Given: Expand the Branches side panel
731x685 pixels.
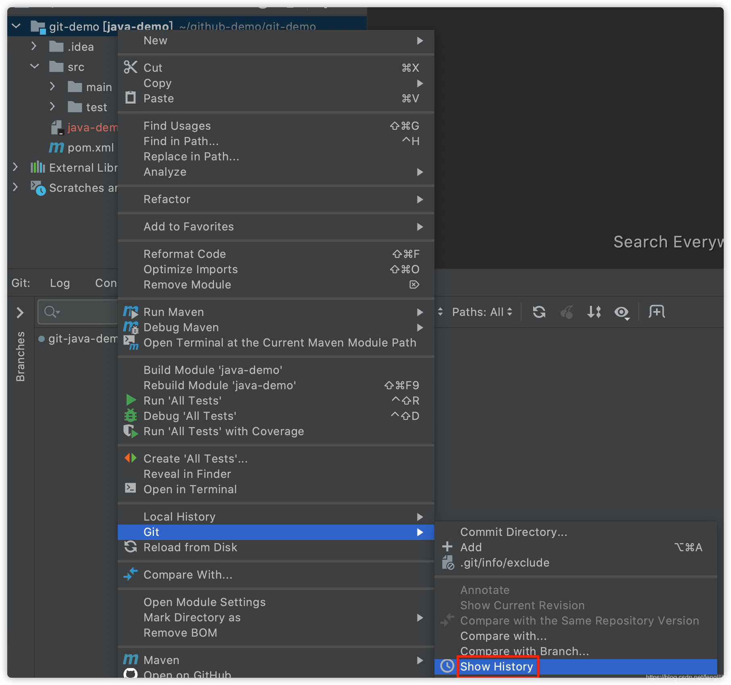Looking at the screenshot, I should [x=20, y=312].
